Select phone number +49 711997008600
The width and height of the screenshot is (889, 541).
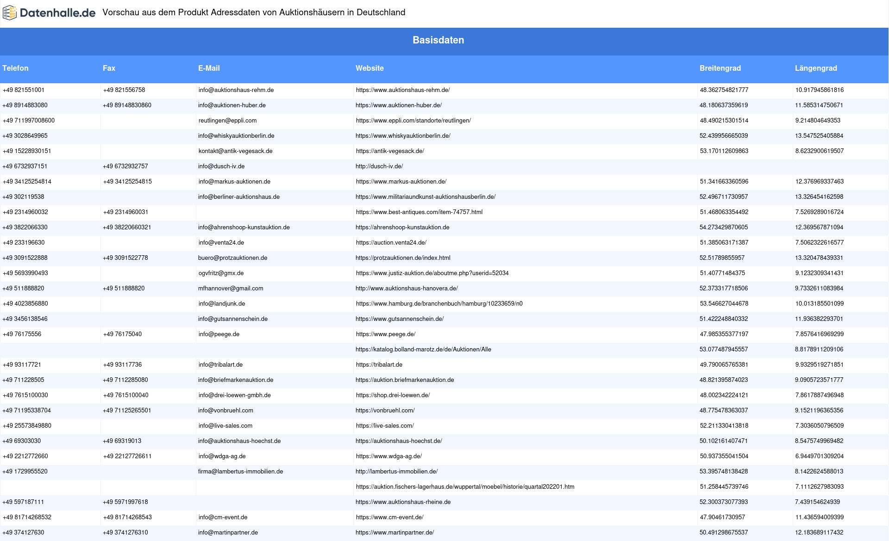tap(29, 121)
